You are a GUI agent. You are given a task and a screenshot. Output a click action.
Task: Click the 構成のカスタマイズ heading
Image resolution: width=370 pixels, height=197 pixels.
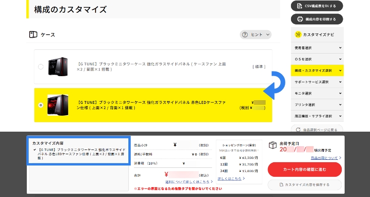[71, 9]
